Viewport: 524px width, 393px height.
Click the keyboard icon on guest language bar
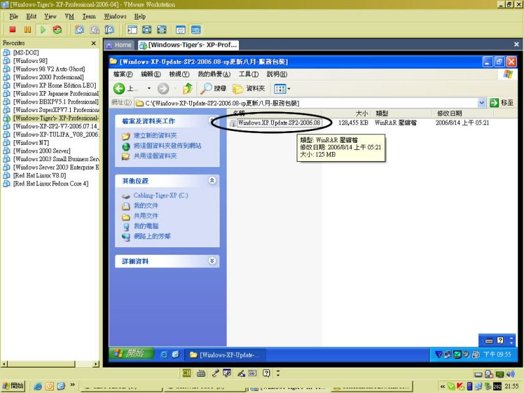tap(489, 341)
